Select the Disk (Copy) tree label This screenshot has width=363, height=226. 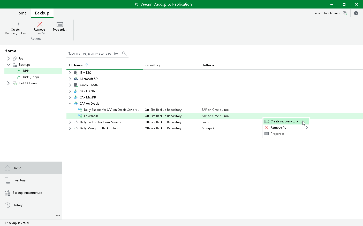31,77
